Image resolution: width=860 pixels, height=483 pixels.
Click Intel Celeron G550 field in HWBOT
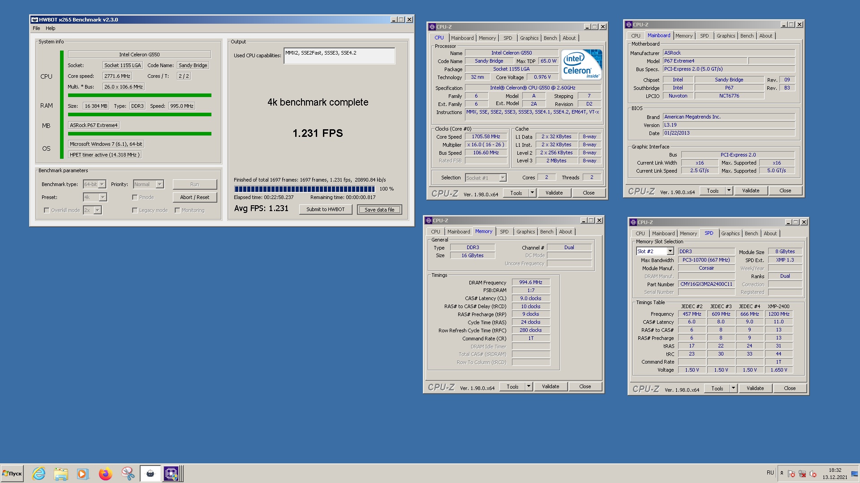click(139, 55)
